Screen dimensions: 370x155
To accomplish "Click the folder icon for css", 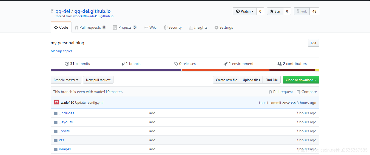I will point(56,140).
